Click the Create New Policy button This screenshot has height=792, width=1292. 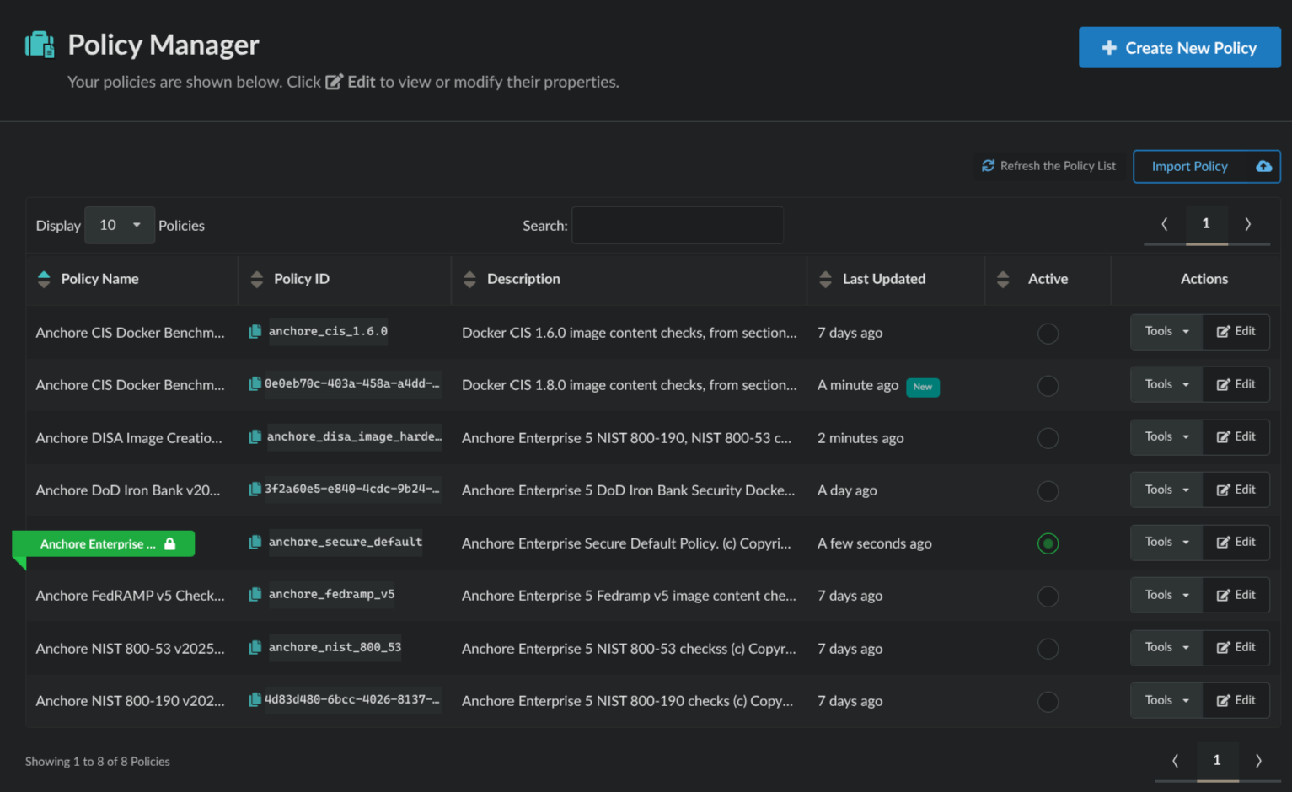point(1179,48)
